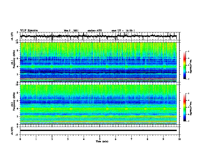Click the 'ch.3(V)' axis label
202x156 pixels.
click(x=12, y=131)
